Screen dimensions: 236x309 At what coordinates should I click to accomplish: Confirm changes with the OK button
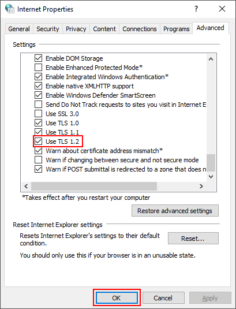coord(117,298)
